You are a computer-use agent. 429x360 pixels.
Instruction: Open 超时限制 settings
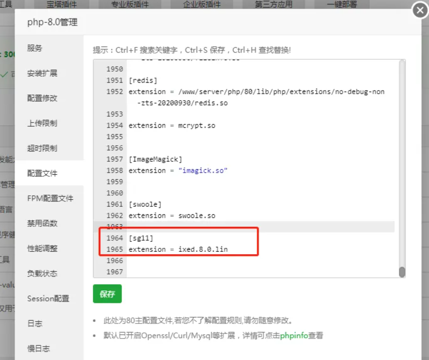(x=42, y=148)
